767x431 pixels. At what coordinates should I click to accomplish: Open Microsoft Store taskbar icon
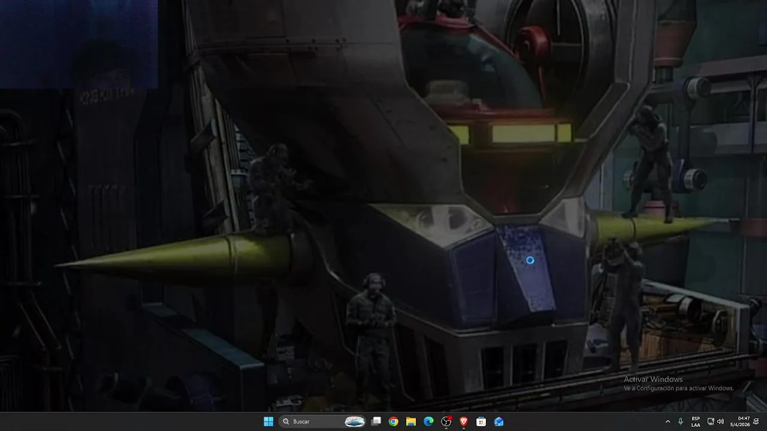(481, 421)
